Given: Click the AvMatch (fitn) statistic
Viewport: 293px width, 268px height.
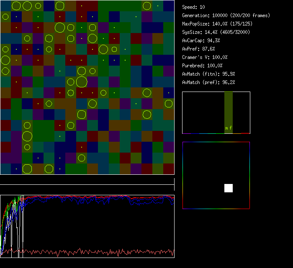Looking at the screenshot, I should click(x=208, y=74).
